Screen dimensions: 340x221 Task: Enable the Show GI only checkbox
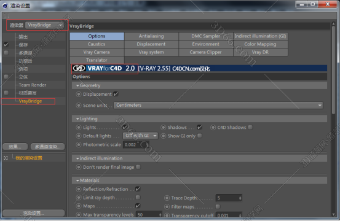click(x=200, y=136)
